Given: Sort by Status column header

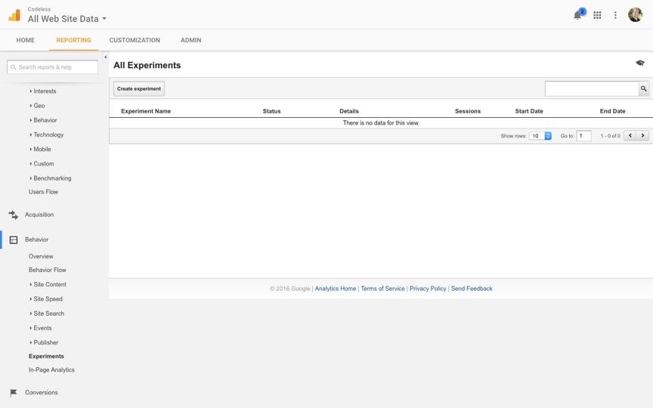Looking at the screenshot, I should (x=271, y=111).
